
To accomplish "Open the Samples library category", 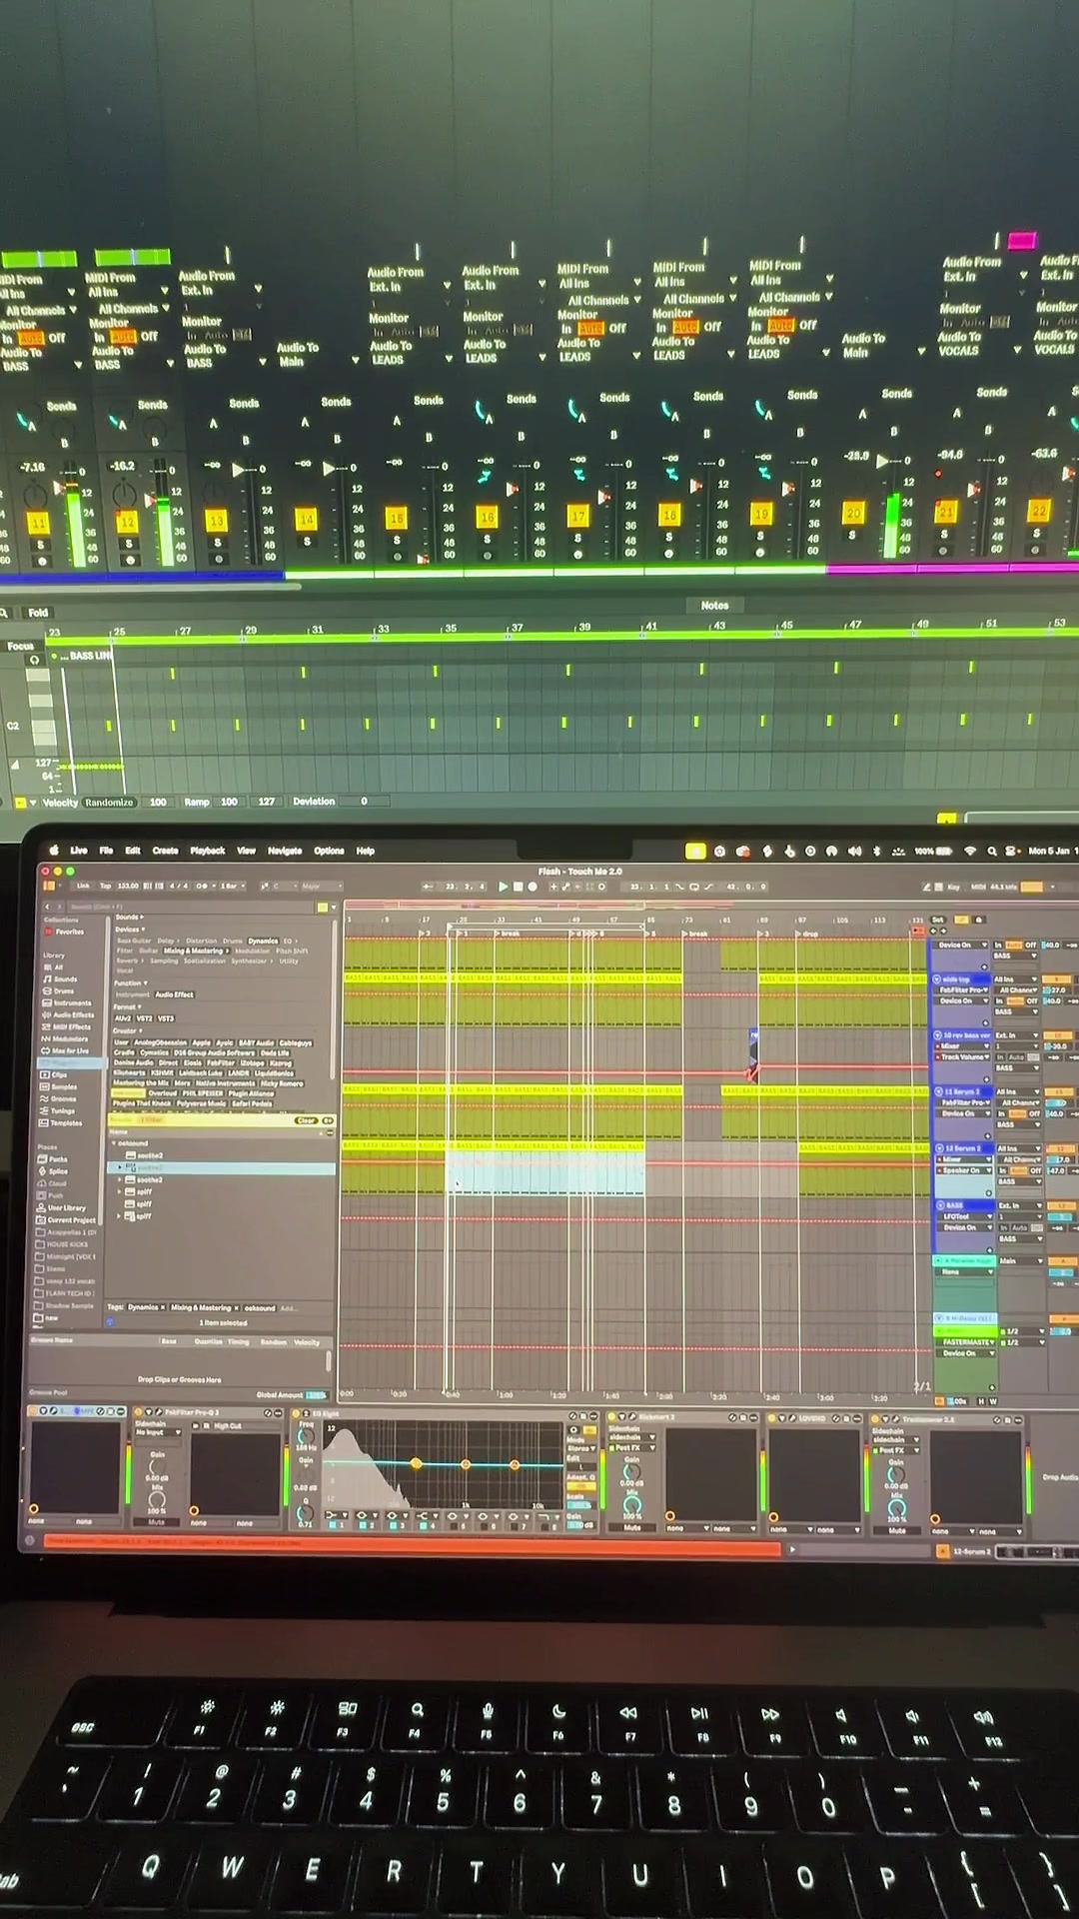I will pyautogui.click(x=60, y=1087).
